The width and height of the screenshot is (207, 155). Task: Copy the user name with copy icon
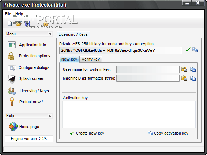[x=193, y=69]
